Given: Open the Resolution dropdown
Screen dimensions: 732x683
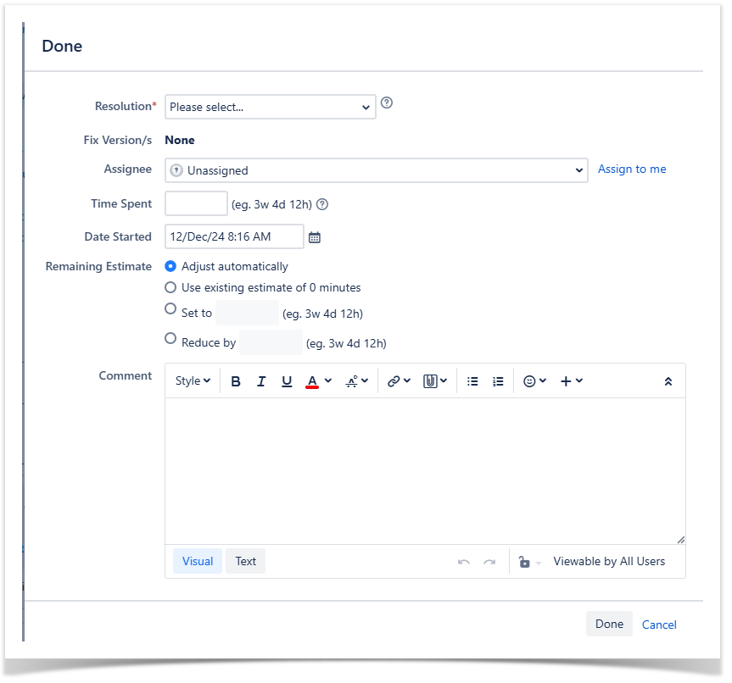Looking at the screenshot, I should pyautogui.click(x=270, y=107).
